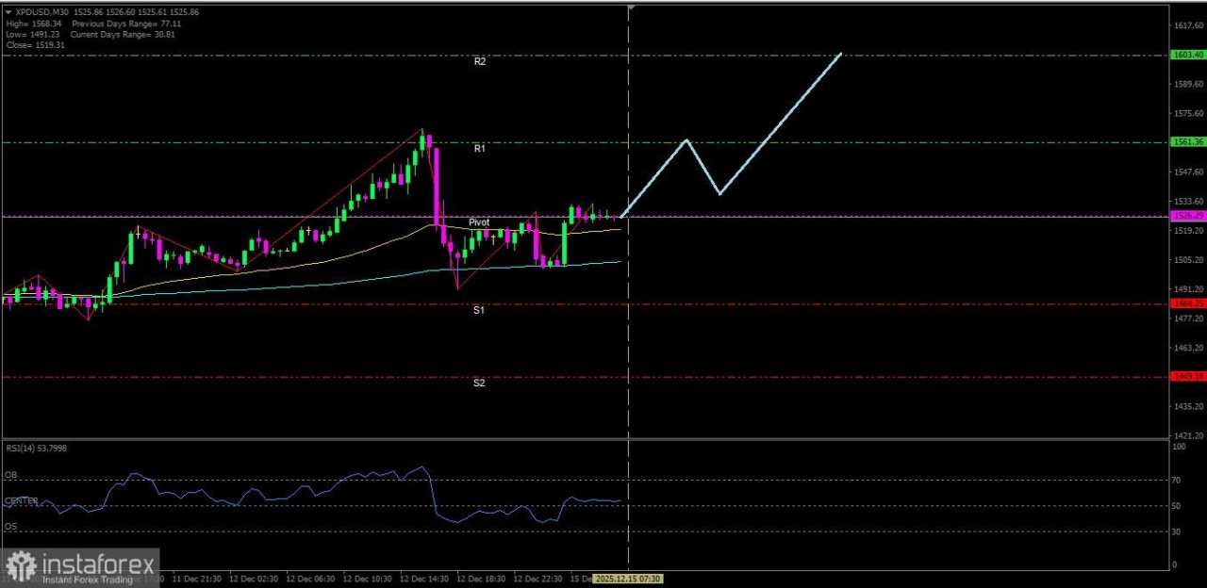
Task: Click the CENTER level label on RSI panel
Action: pyautogui.click(x=19, y=500)
